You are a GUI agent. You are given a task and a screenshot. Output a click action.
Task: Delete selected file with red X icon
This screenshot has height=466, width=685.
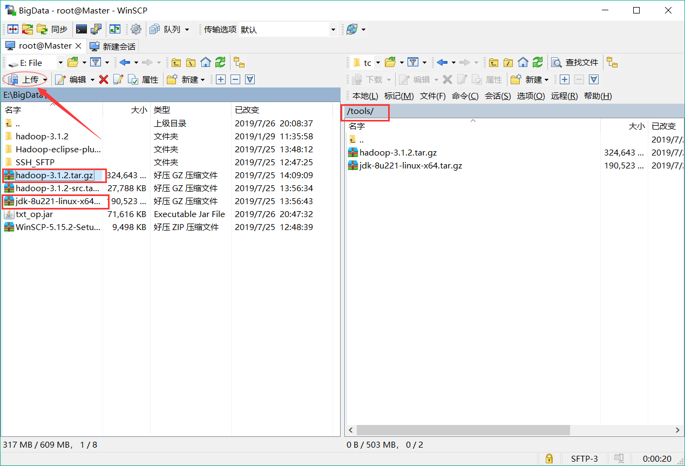[x=104, y=79]
